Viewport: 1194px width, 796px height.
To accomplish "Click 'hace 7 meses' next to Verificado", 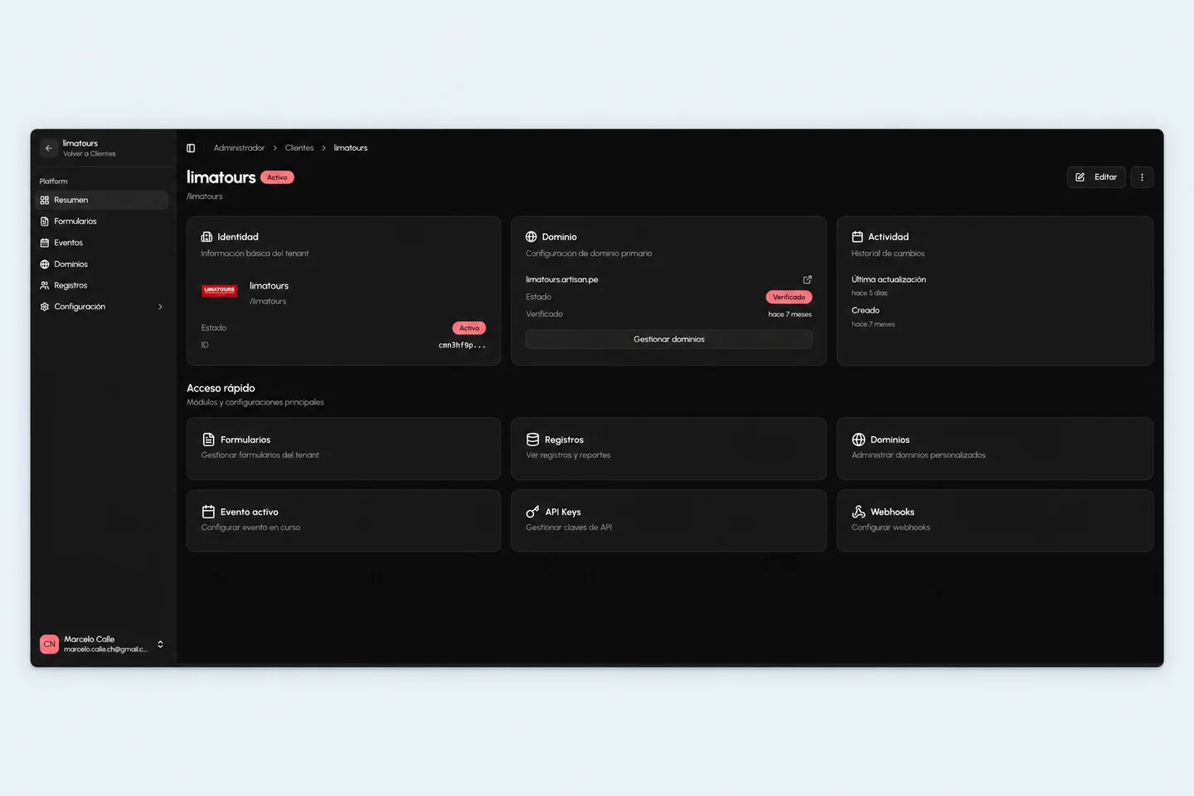I will 789,314.
